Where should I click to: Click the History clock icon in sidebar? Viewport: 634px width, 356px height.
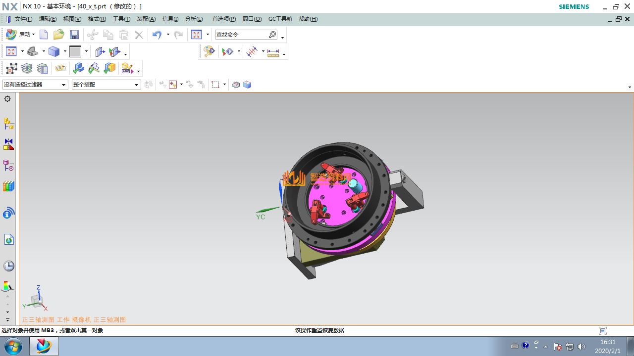[8, 266]
